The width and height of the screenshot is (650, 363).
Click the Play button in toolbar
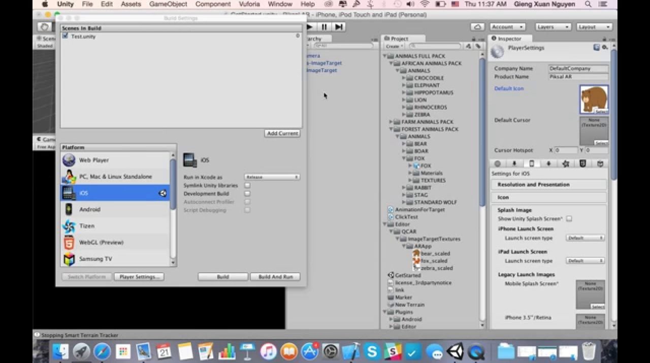tap(309, 27)
